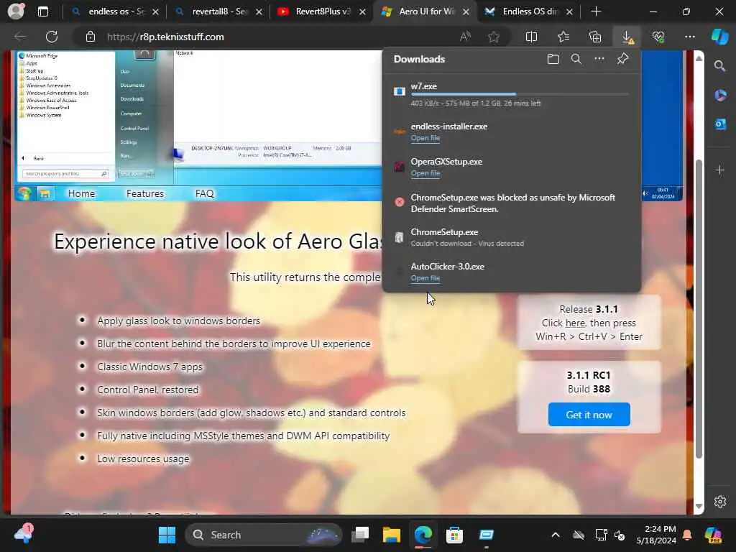
Task: Open sidebar settings gear
Action: coord(720,501)
